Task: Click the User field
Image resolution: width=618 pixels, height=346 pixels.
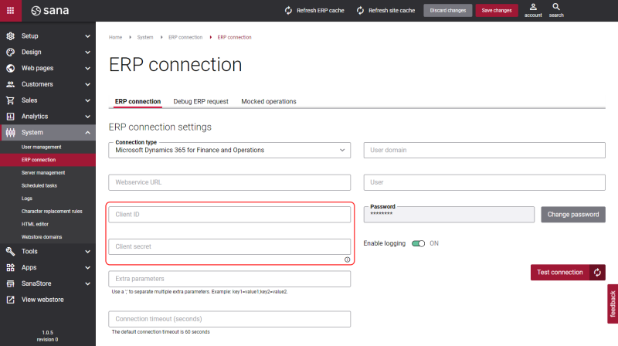Action: pyautogui.click(x=484, y=182)
